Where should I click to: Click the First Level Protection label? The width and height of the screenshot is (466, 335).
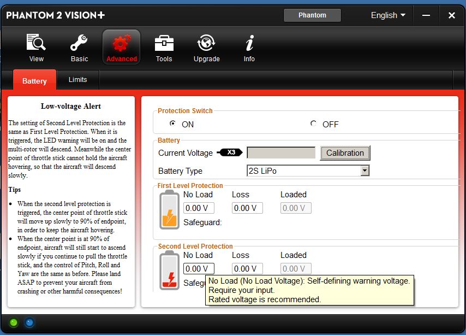coord(190,186)
